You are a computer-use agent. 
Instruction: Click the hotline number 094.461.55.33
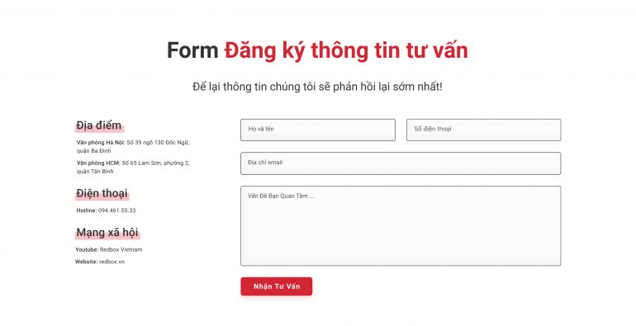tap(116, 210)
